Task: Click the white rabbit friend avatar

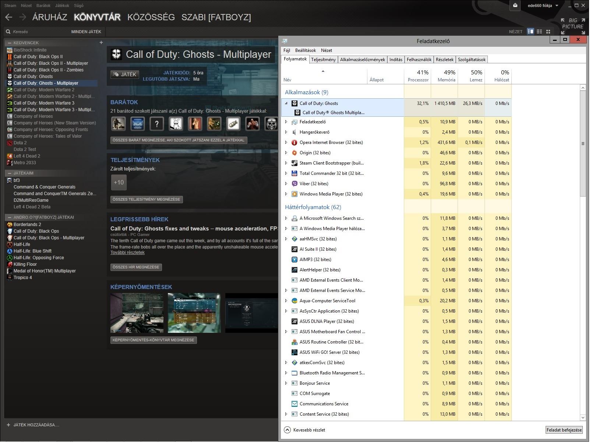Action: tap(176, 124)
